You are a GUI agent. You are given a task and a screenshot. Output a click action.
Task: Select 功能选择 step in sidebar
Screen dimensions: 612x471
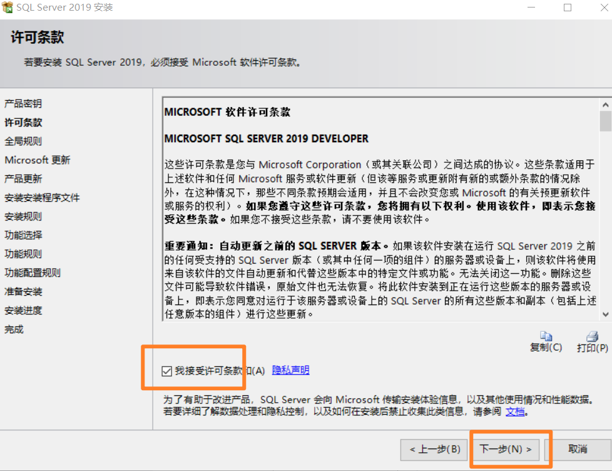23,235
